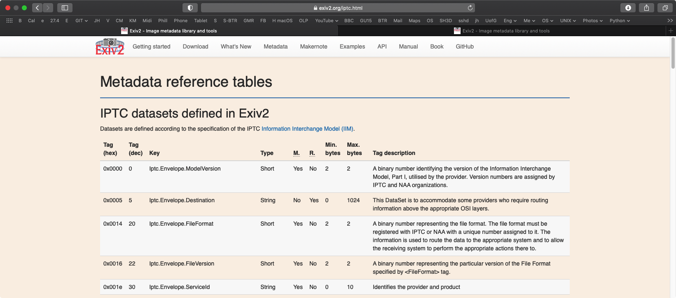The width and height of the screenshot is (676, 298).
Task: Follow the Information Interchange Model (IIM) link
Action: coord(307,129)
